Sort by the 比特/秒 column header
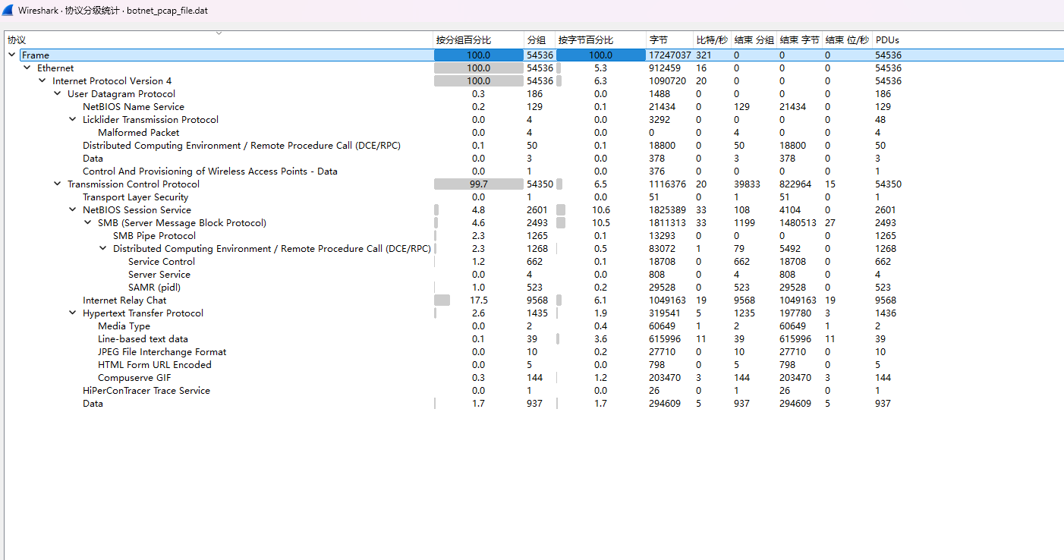 click(713, 39)
